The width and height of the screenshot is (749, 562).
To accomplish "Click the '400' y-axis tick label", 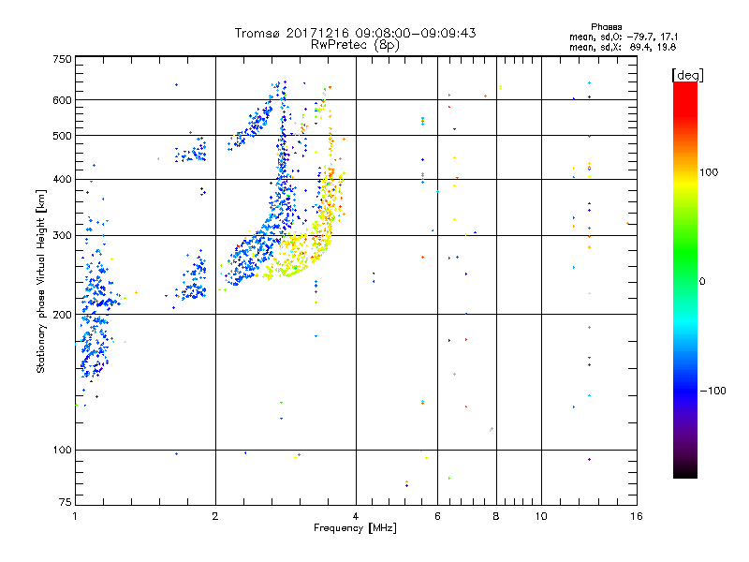I will (x=62, y=180).
